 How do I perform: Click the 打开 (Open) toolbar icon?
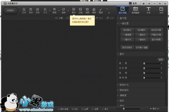point(24,11)
